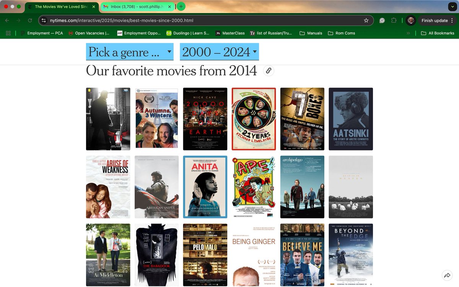The height and width of the screenshot is (287, 459).
Task: Switch to the Gmail Inbox tab
Action: (137, 7)
